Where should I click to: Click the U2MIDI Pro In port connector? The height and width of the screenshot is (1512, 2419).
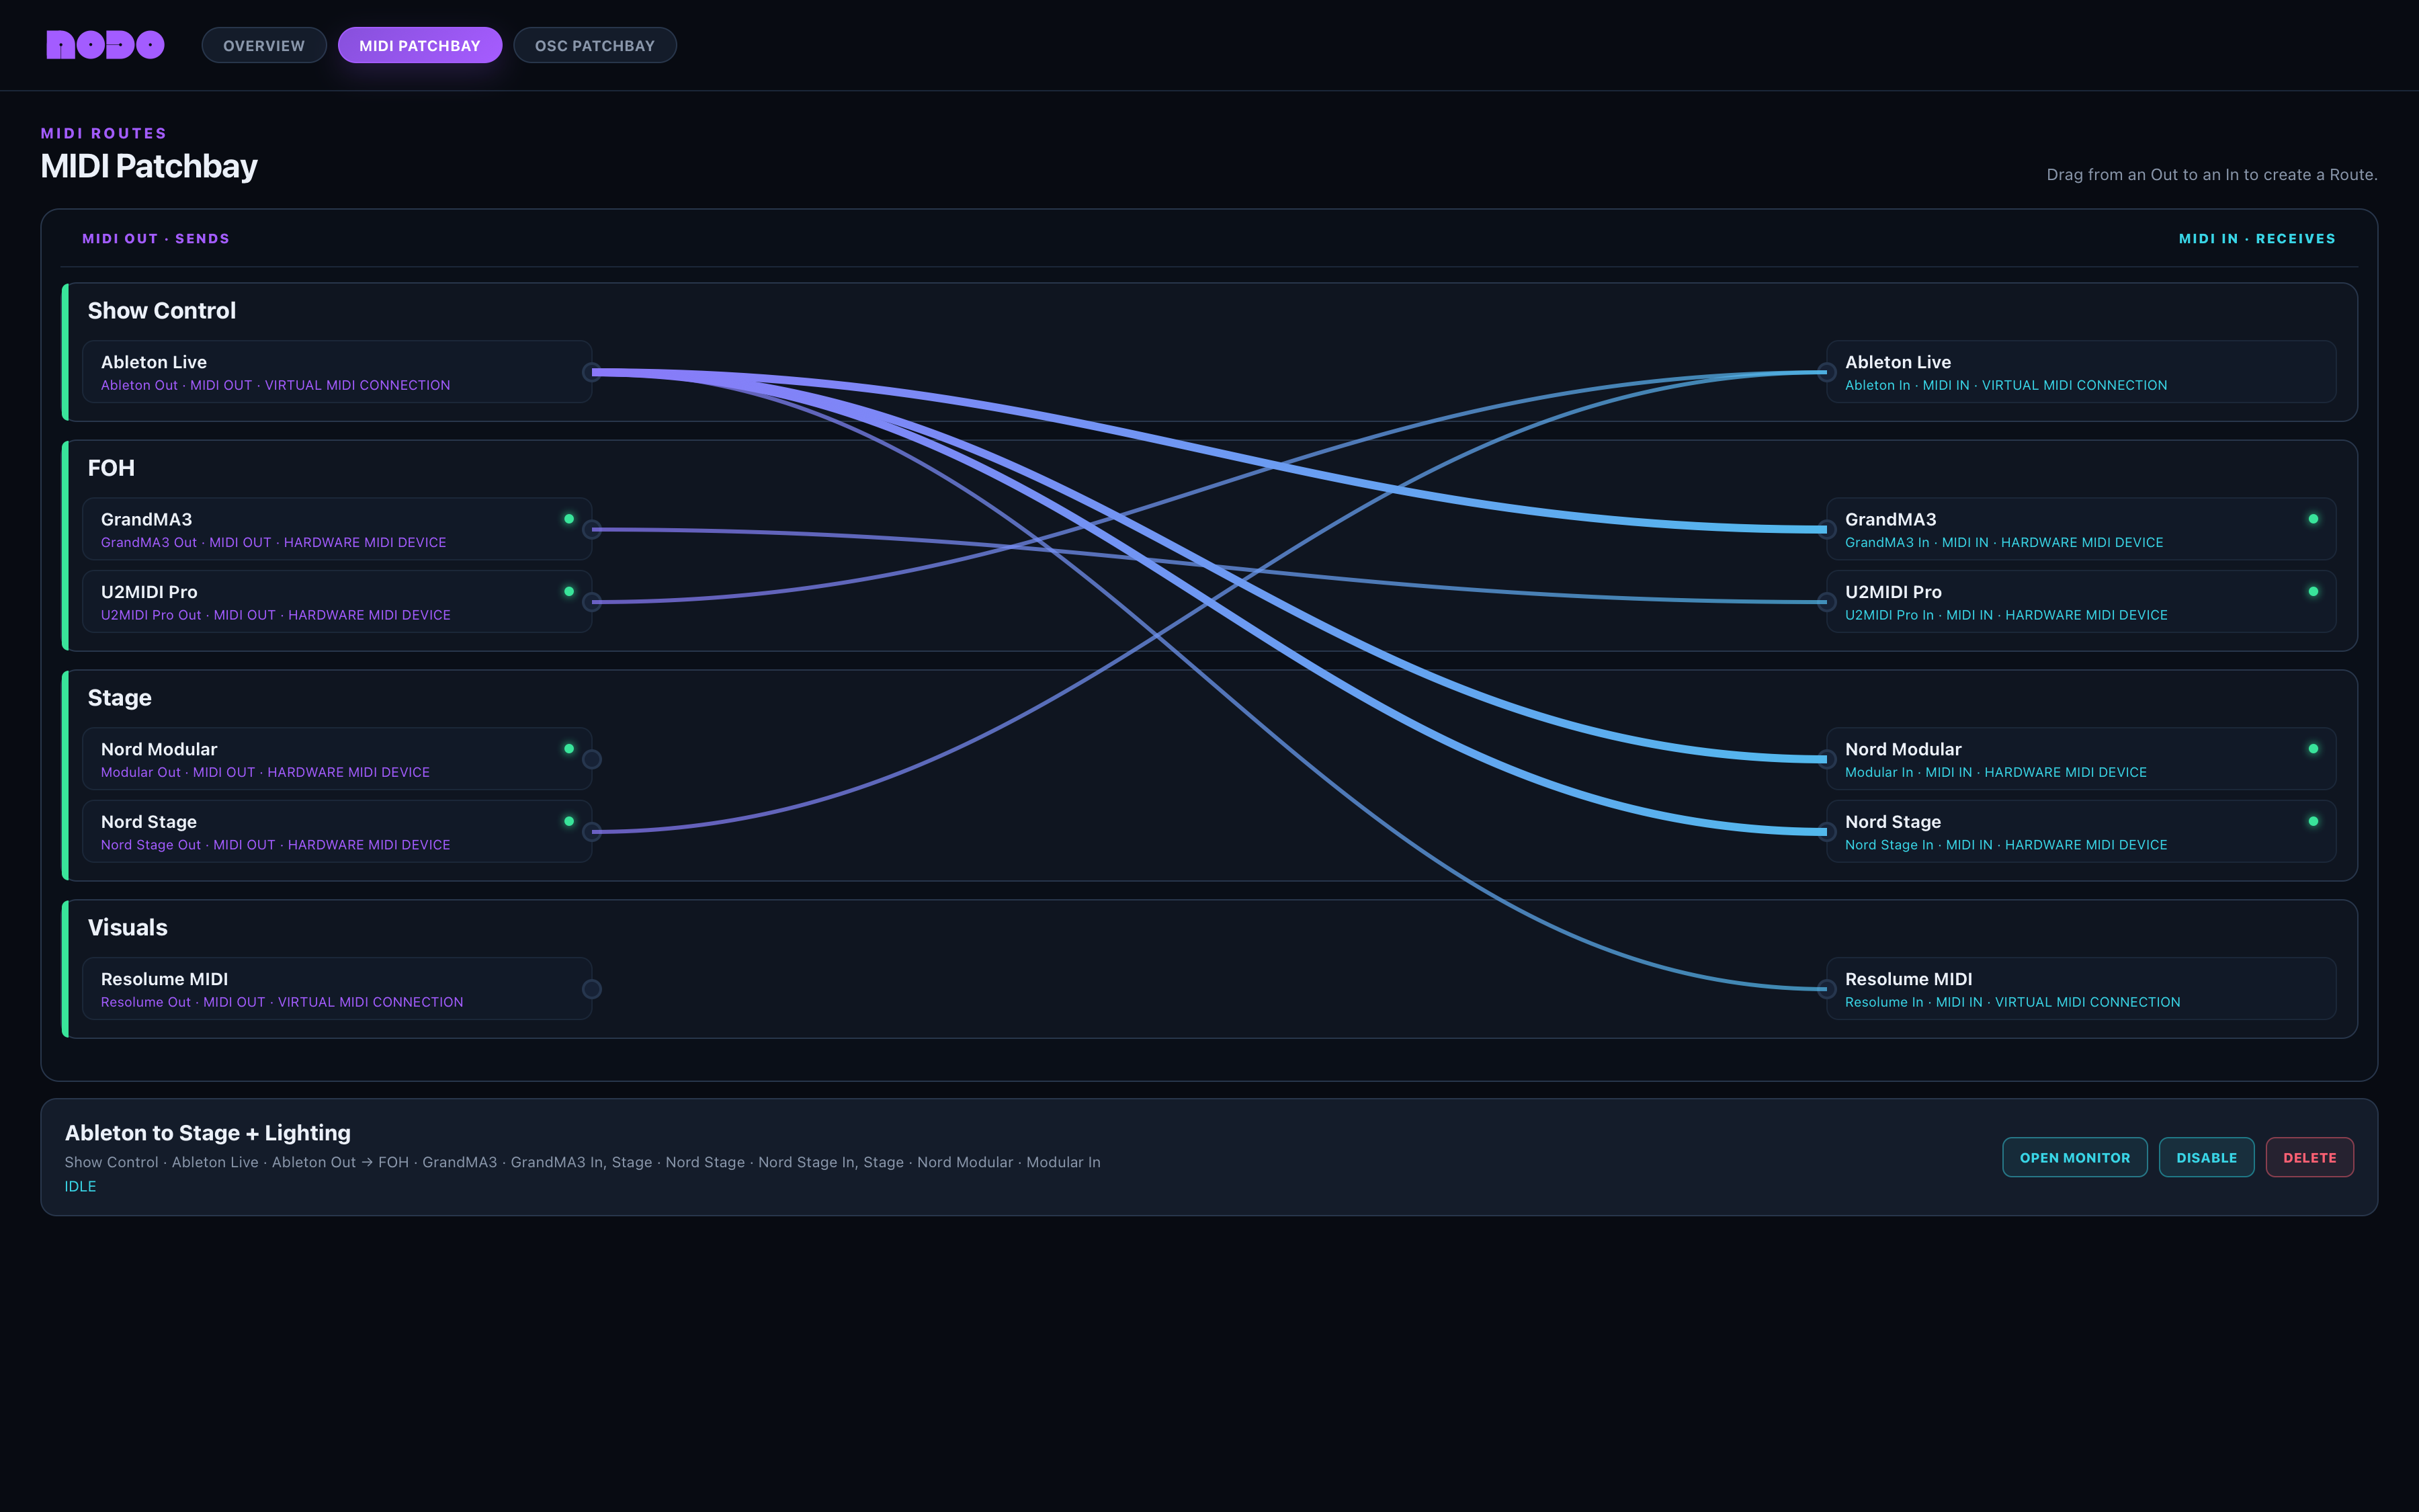[1826, 602]
